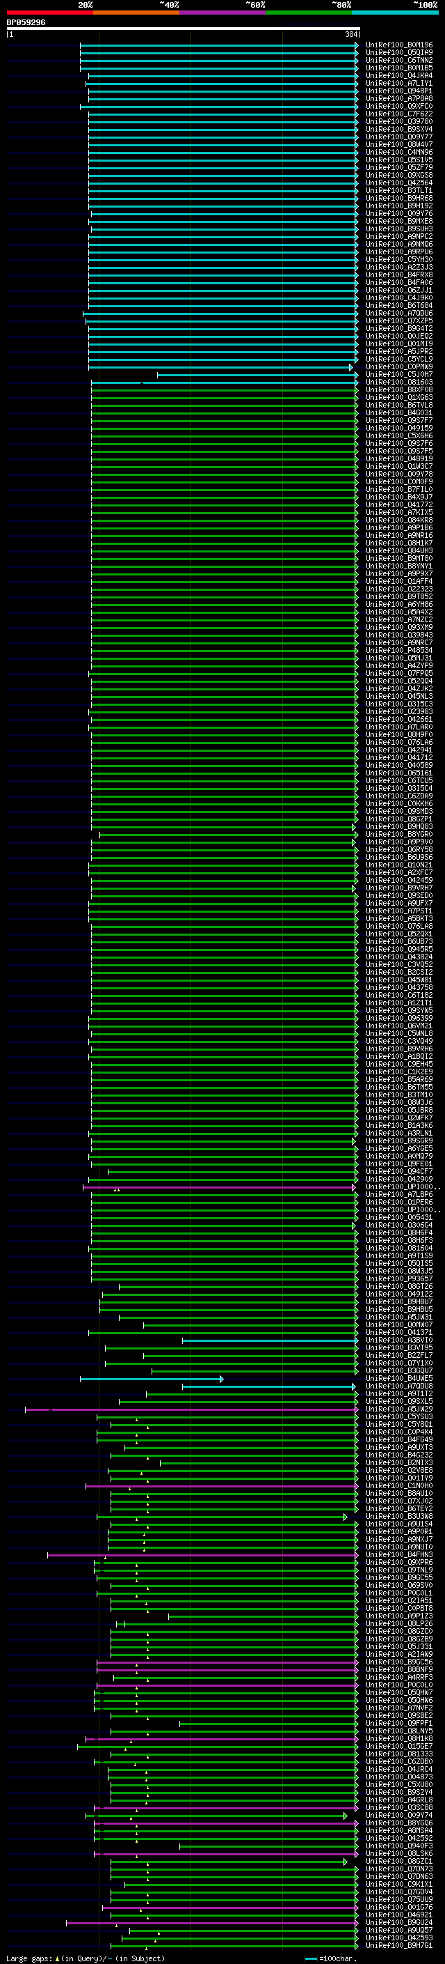Click hit label UniRef100_Q7XZP5

pyautogui.click(x=399, y=321)
